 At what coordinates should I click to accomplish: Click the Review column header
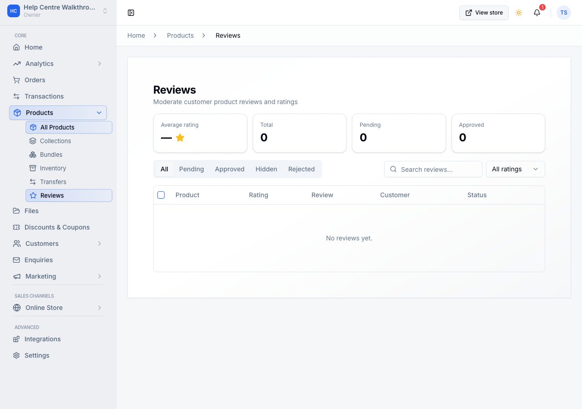pos(322,195)
